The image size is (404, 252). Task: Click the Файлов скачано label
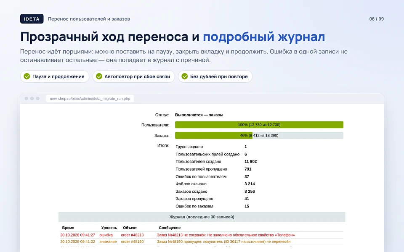coord(191,184)
